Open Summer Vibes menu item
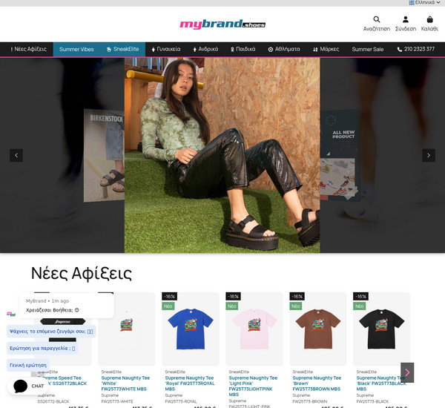445x408 pixels. 76,49
